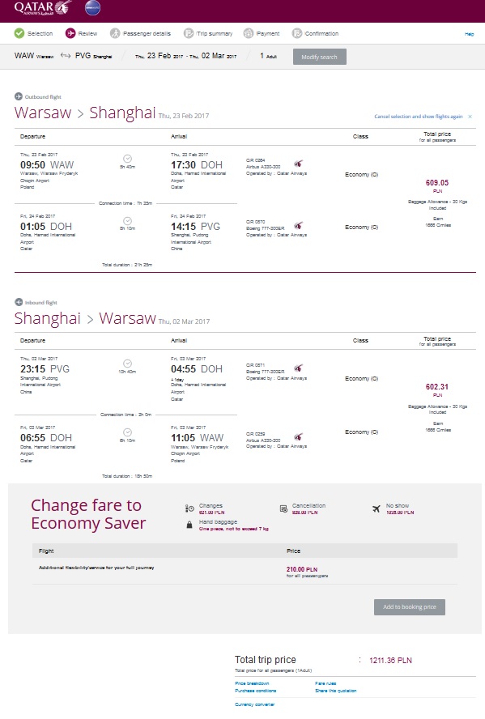Open the Price breakdown link
This screenshot has height=719, width=485.
coord(252,683)
